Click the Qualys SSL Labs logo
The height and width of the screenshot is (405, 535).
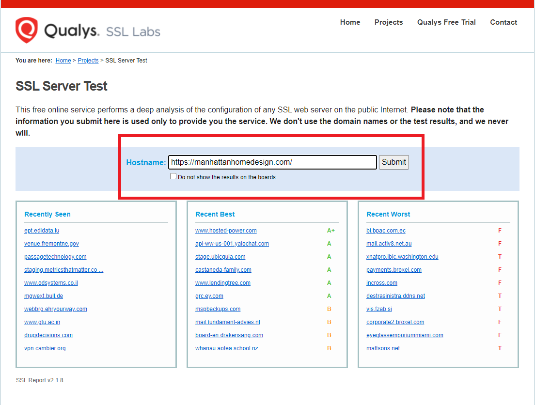coord(88,31)
